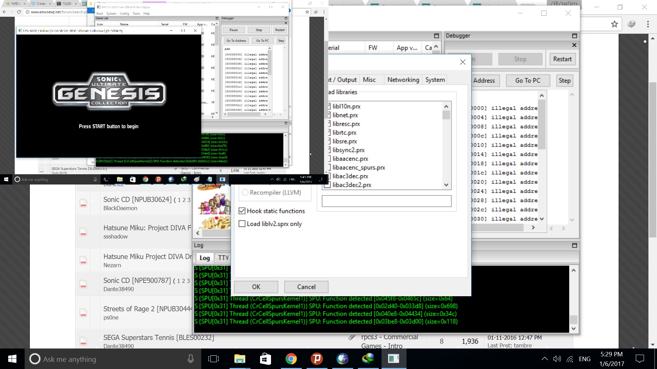
Task: Click the reload icon in the inset Chrome window
Action: click(x=19, y=12)
